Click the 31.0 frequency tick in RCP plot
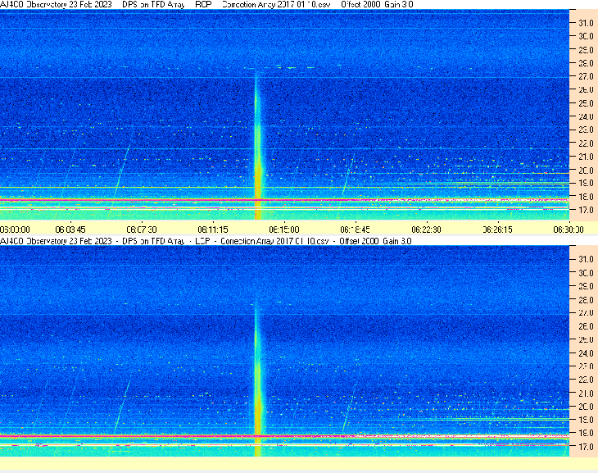 [586, 23]
